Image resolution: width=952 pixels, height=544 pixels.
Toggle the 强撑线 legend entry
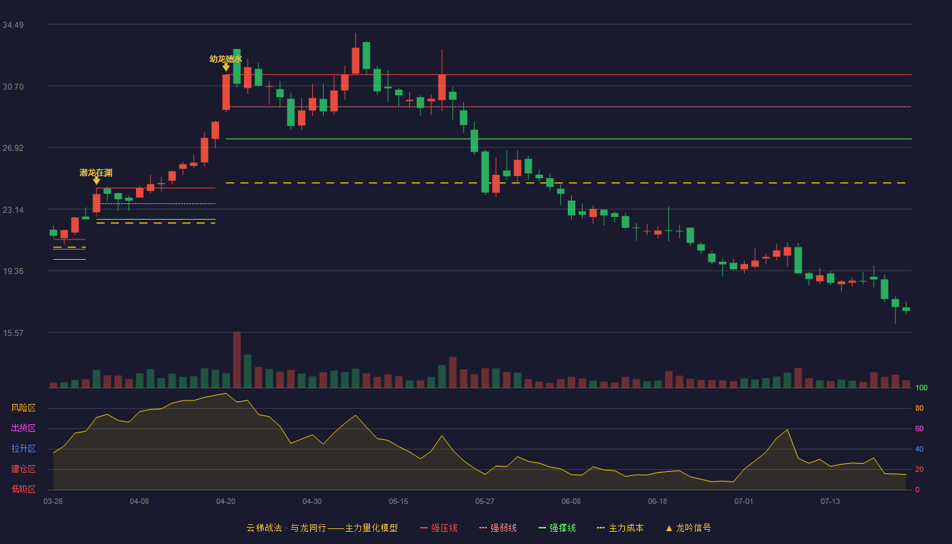pos(557,528)
